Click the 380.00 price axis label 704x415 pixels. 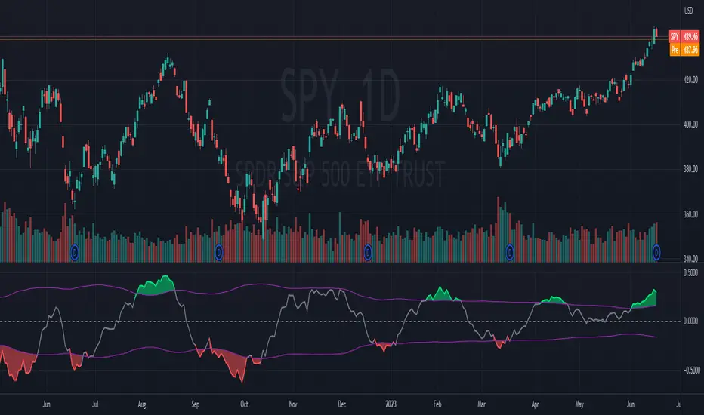coord(690,169)
